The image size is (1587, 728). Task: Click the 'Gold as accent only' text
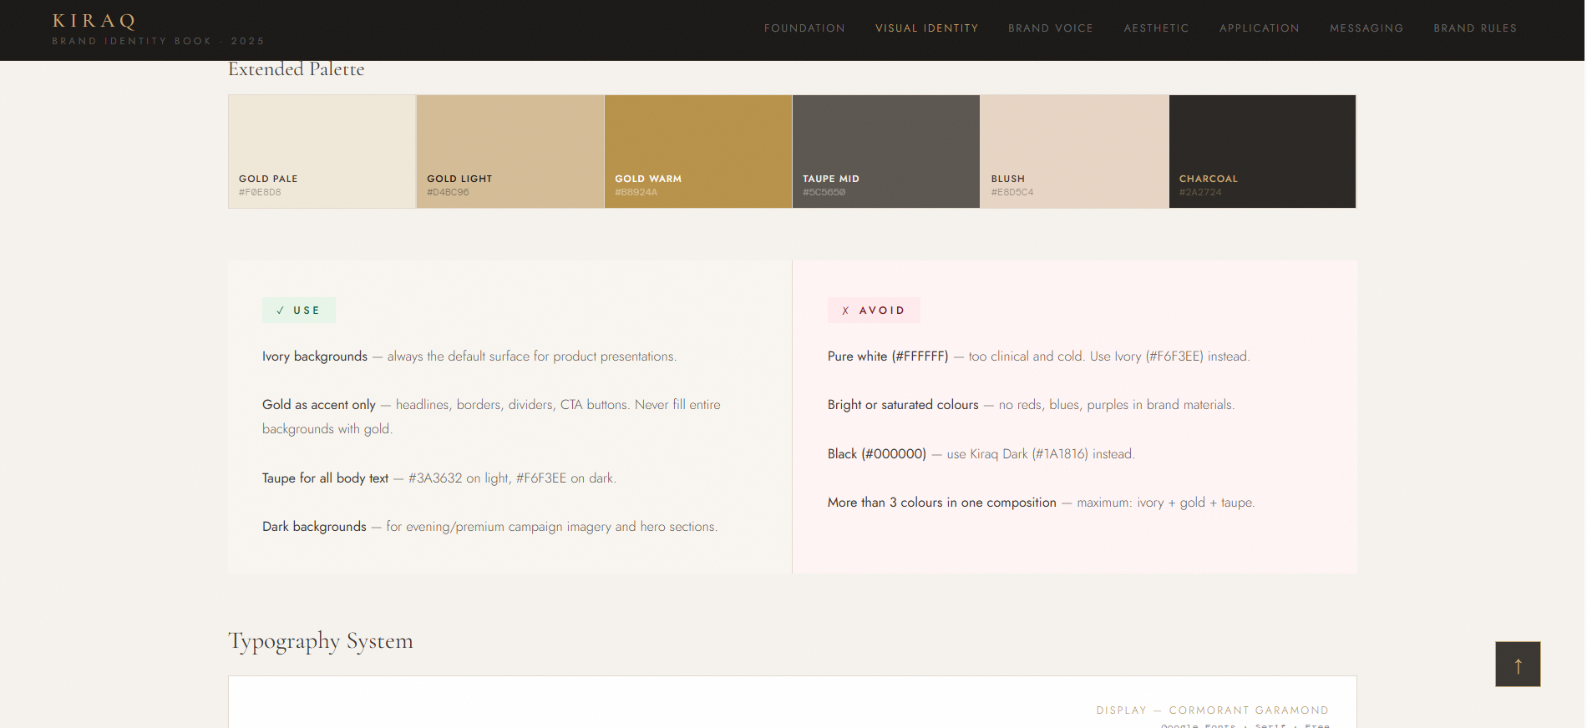point(319,405)
